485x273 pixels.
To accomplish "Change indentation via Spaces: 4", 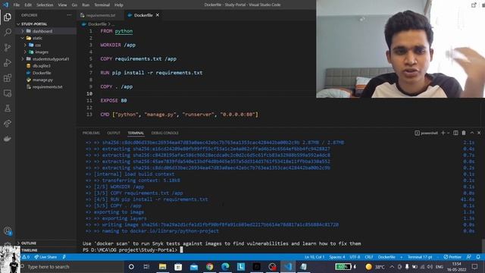I will [x=336, y=257].
